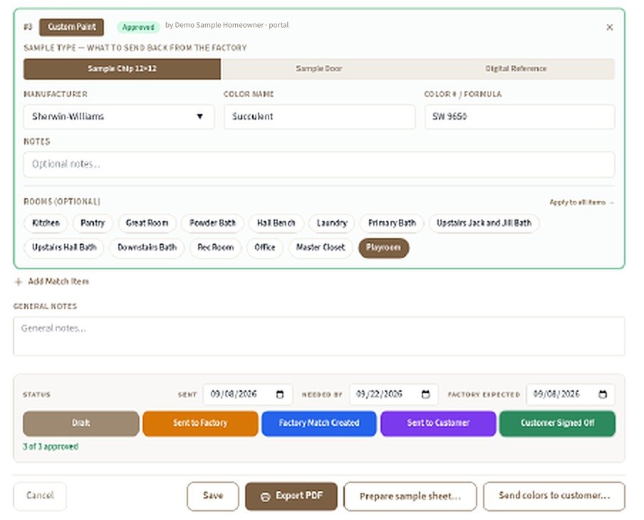Edit the Factory Expected date field
Viewport: 644px width, 520px height.
click(x=571, y=395)
